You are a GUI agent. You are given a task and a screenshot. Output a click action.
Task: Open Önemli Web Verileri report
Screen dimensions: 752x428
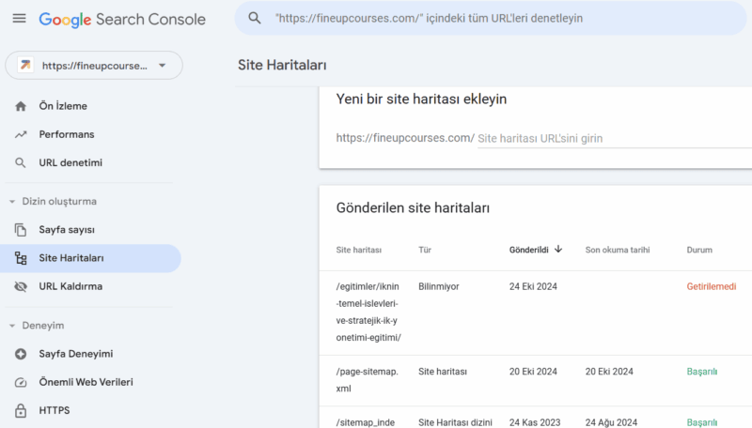tap(86, 382)
